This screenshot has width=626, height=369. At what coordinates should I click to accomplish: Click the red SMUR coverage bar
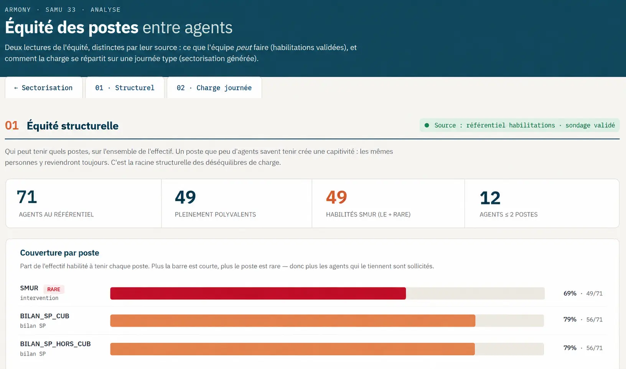(258, 294)
